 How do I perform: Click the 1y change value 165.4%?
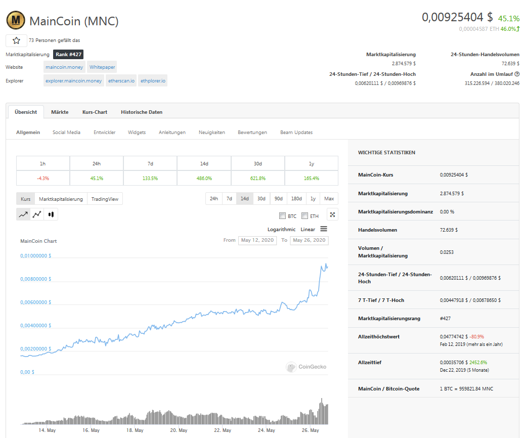point(312,178)
